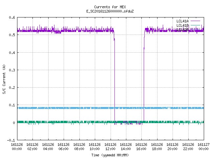Click the x-axis tick 161126 04:00
The width and height of the screenshot is (210, 158).
(x=48, y=147)
